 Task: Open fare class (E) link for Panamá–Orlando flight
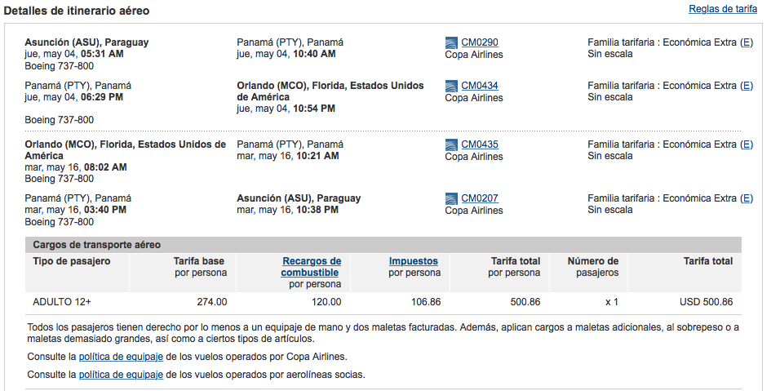coord(747,86)
